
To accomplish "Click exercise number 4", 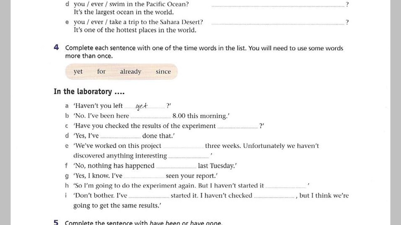I will (56, 47).
